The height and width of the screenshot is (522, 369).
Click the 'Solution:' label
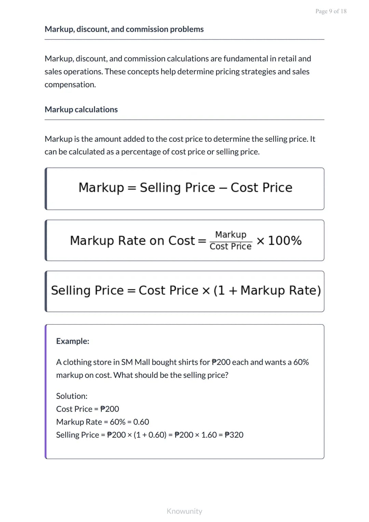click(x=72, y=396)
